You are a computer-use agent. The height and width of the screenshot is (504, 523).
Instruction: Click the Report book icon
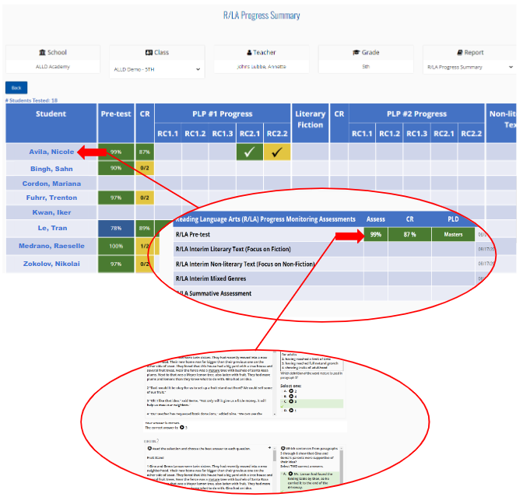(460, 53)
